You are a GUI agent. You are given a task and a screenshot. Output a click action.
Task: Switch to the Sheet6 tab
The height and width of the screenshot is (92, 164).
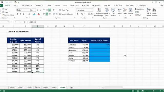[x=54, y=88]
